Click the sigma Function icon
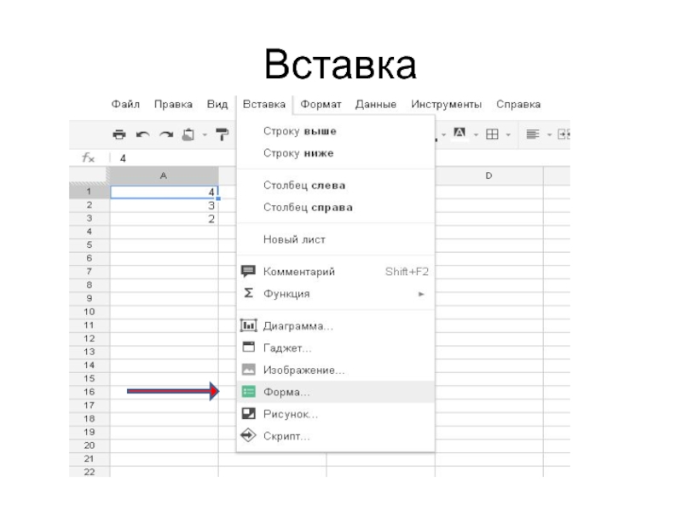The width and height of the screenshot is (682, 511). pyautogui.click(x=248, y=293)
